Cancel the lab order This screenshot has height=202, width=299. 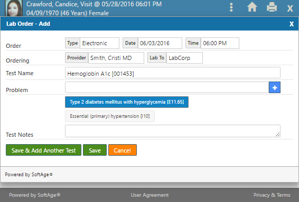[123, 150]
